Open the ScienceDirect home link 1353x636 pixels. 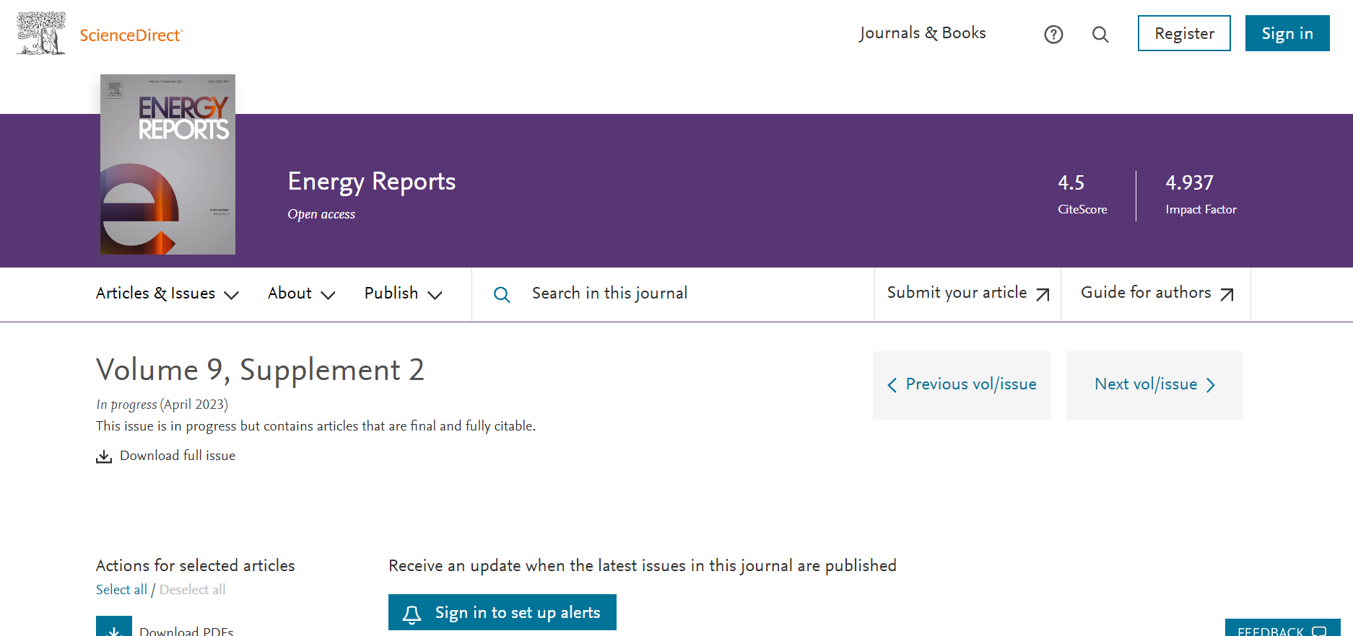tap(131, 35)
